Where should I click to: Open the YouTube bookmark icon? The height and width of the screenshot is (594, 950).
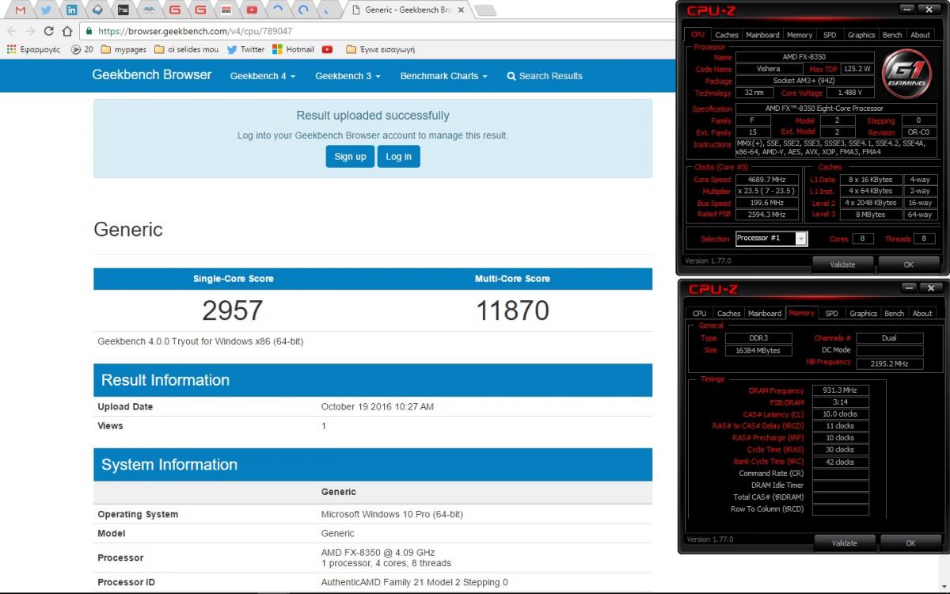[328, 49]
